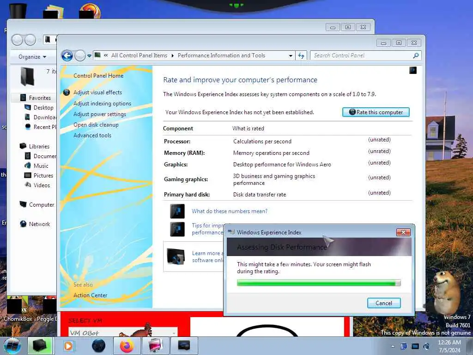473x355 pixels.
Task: Click the double chevron in address bar
Action: [x=106, y=55]
